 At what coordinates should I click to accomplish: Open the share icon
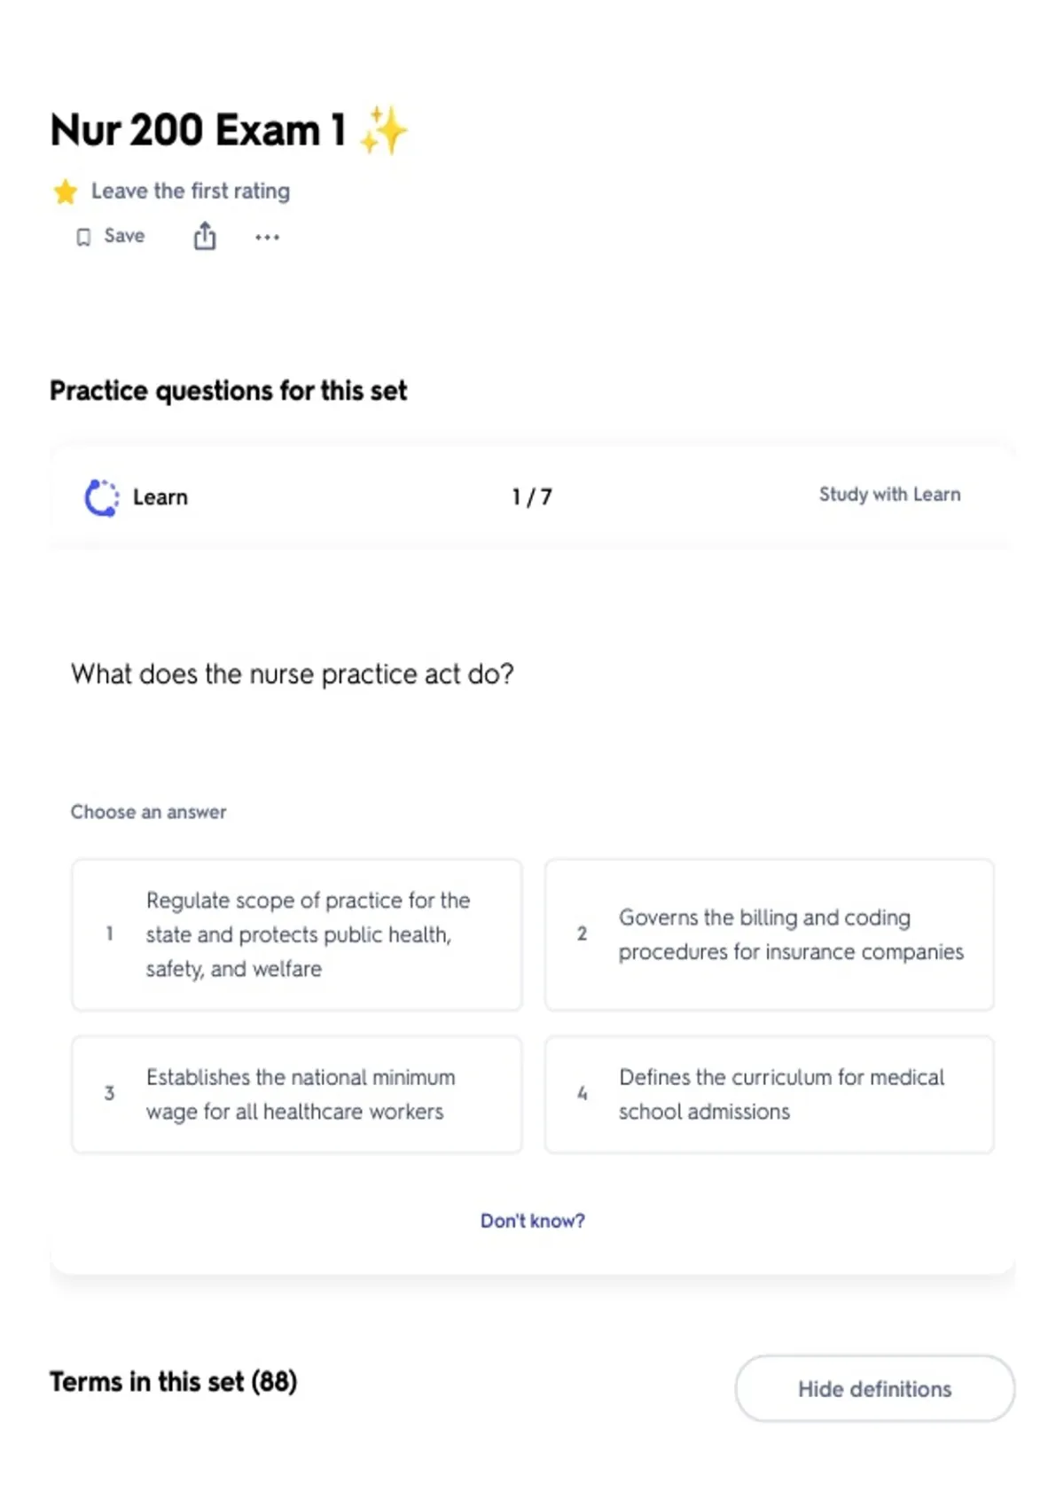(x=205, y=236)
